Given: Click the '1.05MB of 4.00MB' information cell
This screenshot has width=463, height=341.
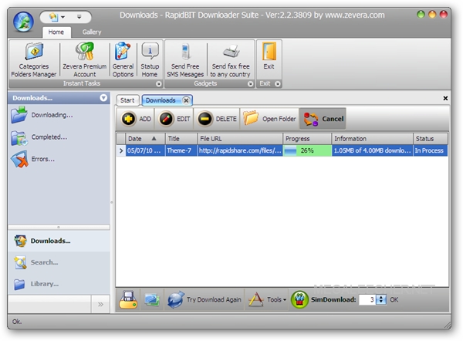Looking at the screenshot, I should [372, 151].
